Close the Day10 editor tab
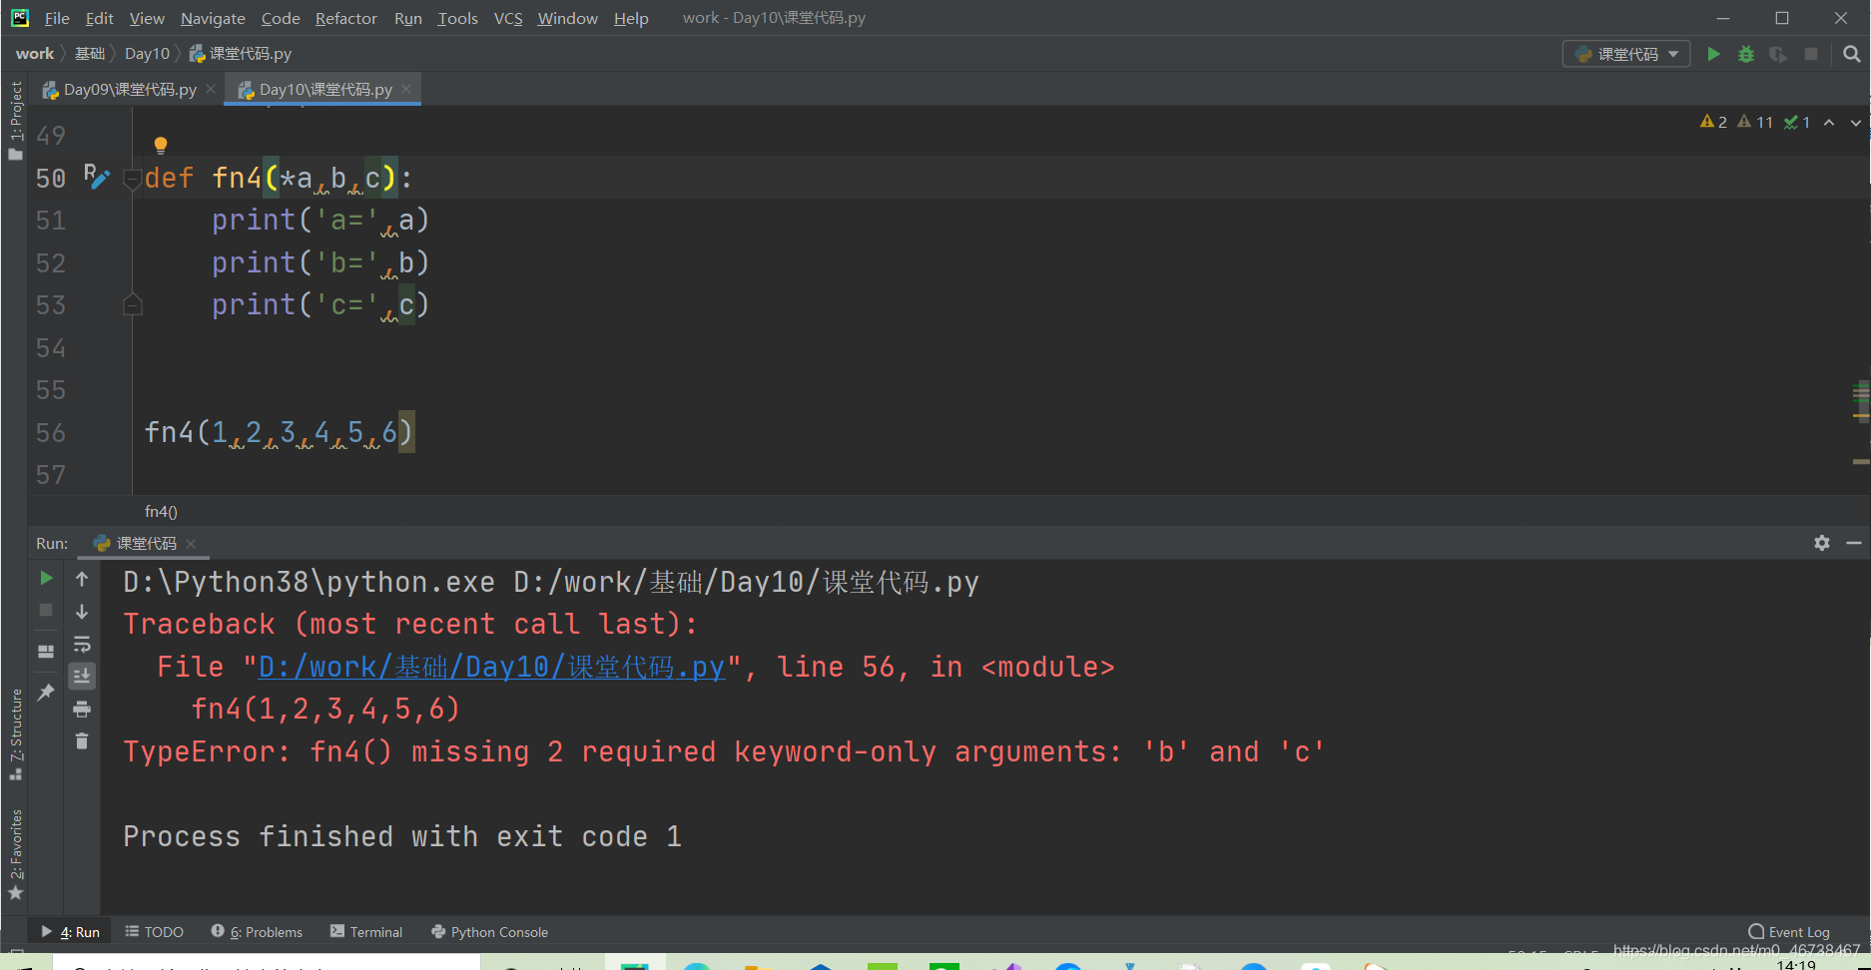 [x=406, y=90]
